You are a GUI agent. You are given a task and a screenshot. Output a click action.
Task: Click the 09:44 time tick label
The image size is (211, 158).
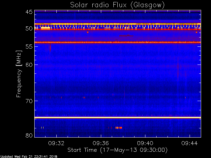190,144
